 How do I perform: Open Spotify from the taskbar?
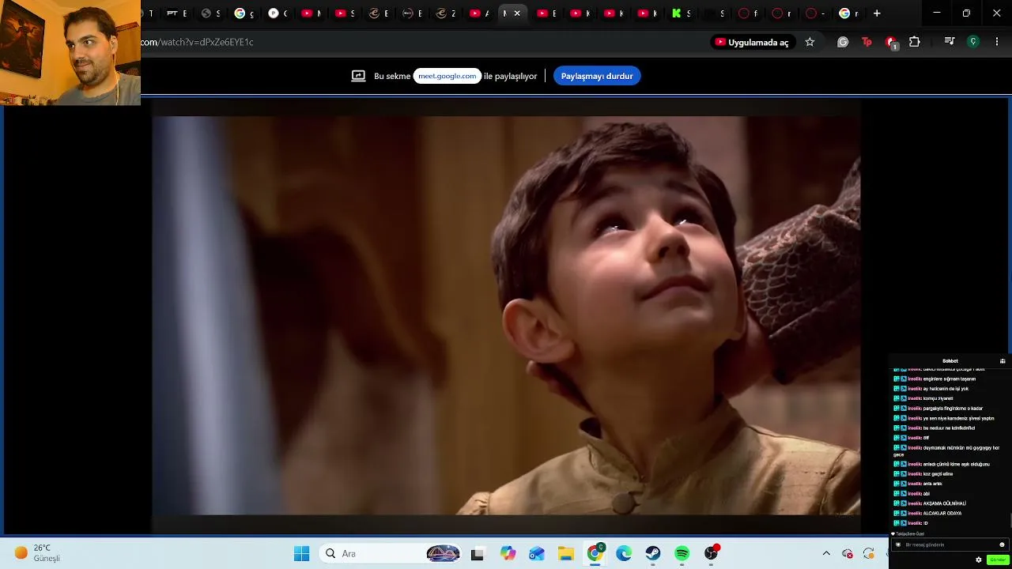pos(682,554)
